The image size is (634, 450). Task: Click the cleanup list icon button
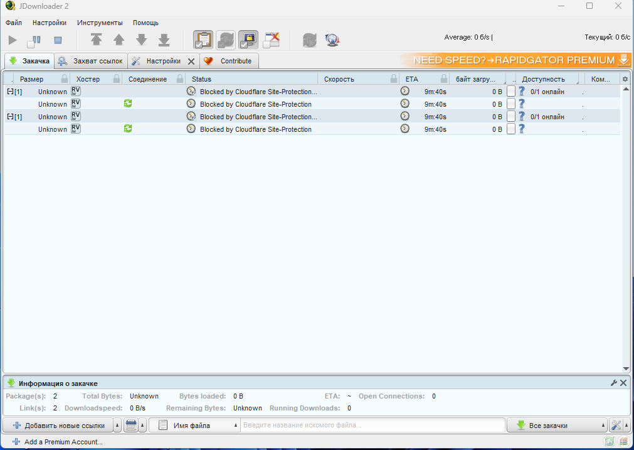pos(130,426)
